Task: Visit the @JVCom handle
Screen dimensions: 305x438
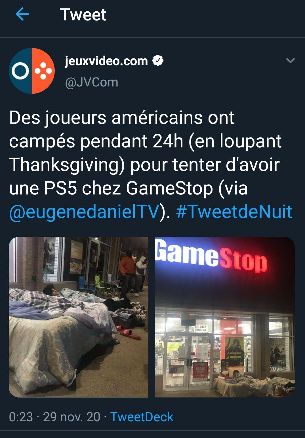Action: 92,82
